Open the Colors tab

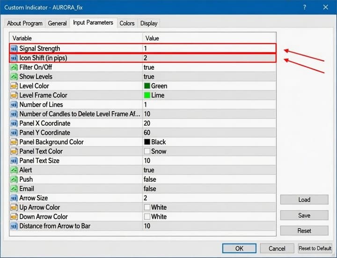[127, 23]
